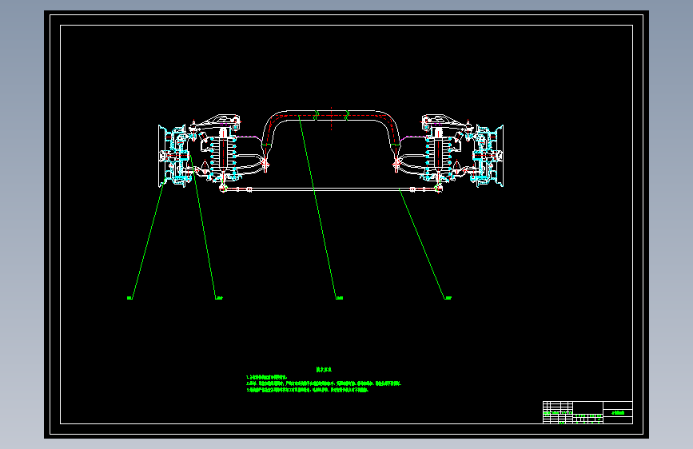Image resolution: width=693 pixels, height=449 pixels.
Task: Select the red vertical centerline on the cross member
Action: pos(332,119)
